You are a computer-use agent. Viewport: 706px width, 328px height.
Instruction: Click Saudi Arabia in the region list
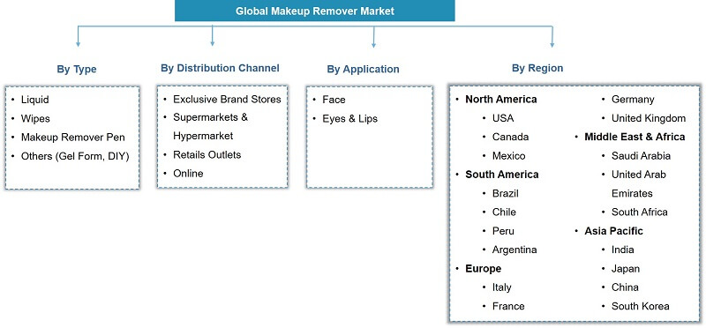[x=641, y=156]
